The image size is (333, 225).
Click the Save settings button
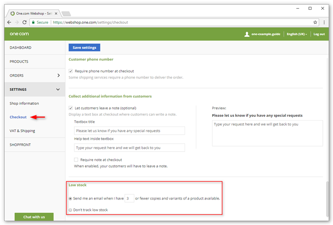pyautogui.click(x=84, y=48)
